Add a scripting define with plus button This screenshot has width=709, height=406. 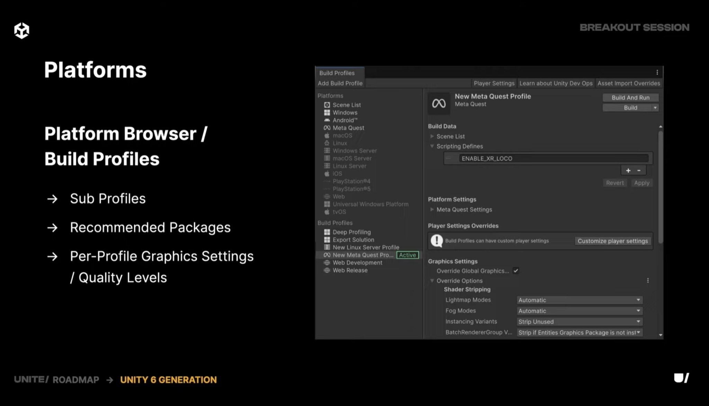pyautogui.click(x=628, y=170)
